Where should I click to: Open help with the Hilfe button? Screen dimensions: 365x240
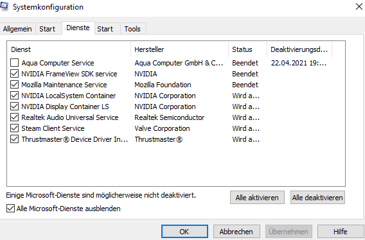tap(341, 232)
